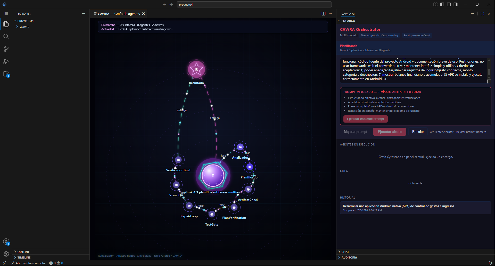The height and width of the screenshot is (266, 495).
Task: Click the notifications bell in status bar
Action: [490, 263]
